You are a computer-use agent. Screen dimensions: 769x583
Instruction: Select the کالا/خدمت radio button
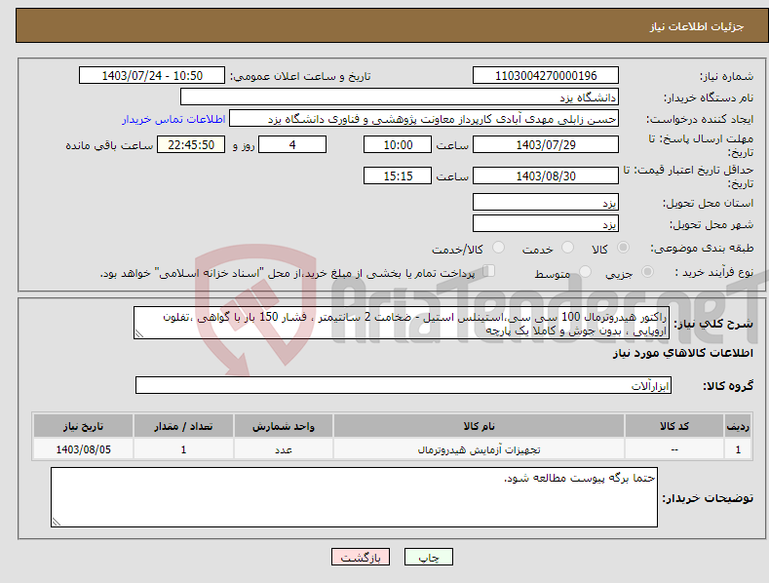click(x=498, y=248)
